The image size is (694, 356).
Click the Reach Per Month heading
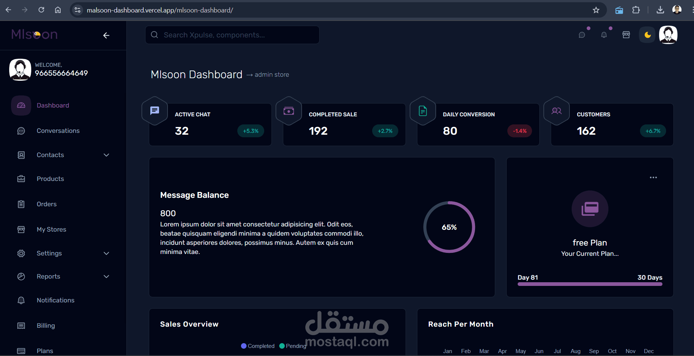coord(461,324)
